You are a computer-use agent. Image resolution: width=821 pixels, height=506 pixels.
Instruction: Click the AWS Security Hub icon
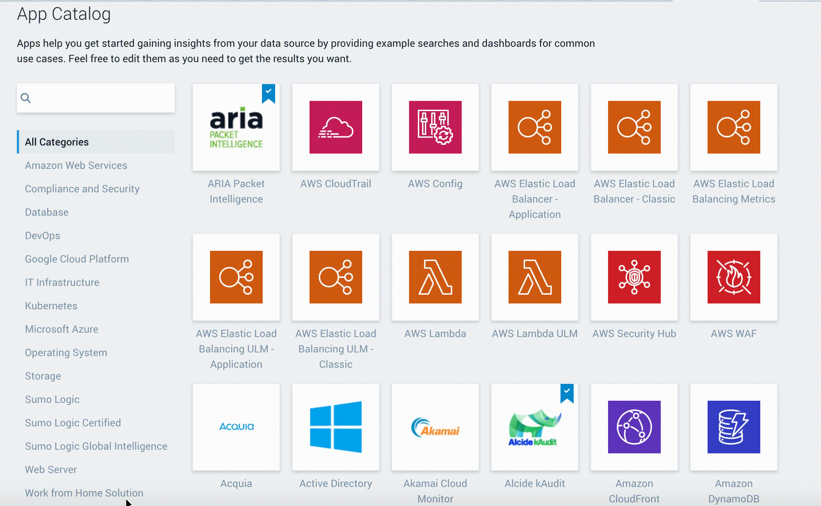pyautogui.click(x=634, y=277)
